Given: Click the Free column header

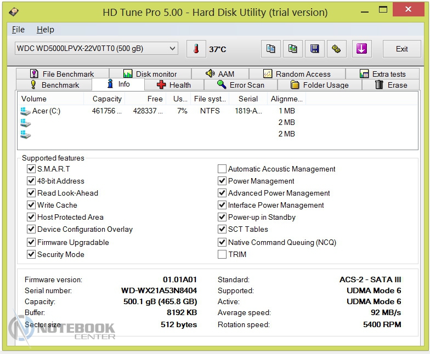Looking at the screenshot, I should click(x=145, y=99).
